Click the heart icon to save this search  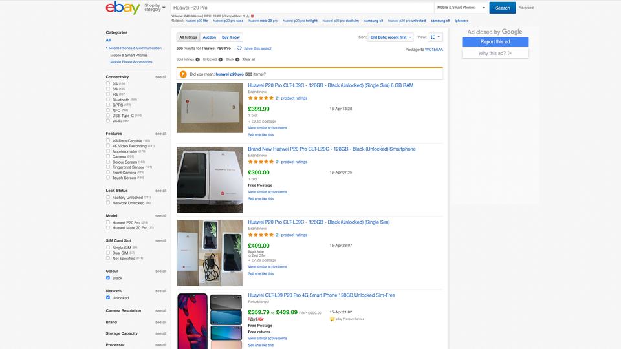[239, 48]
